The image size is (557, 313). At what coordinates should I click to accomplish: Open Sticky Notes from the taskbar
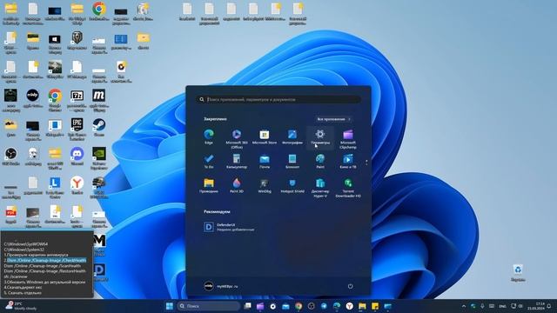(x=375, y=306)
